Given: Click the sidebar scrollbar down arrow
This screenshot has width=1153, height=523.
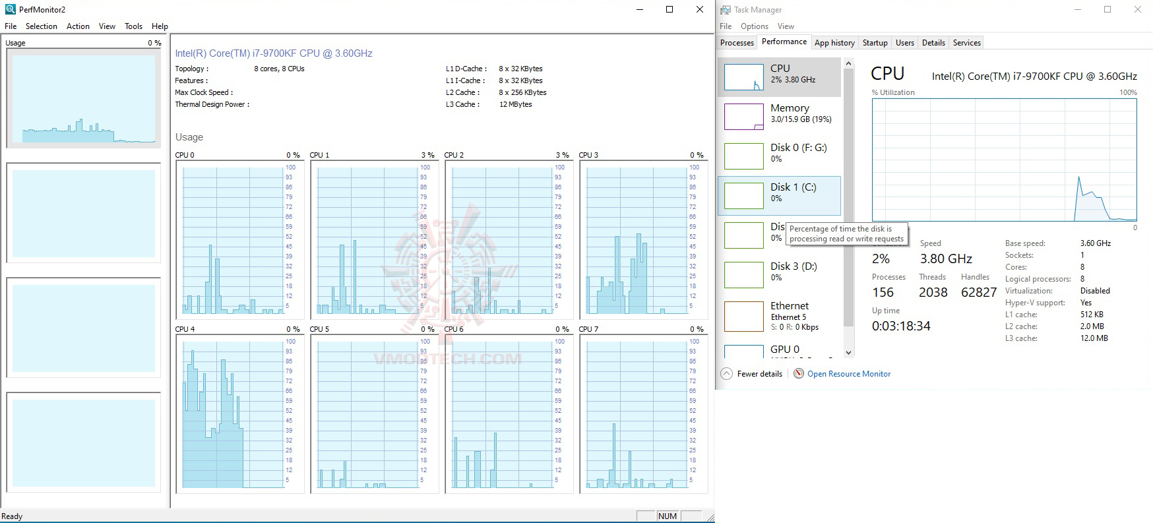Looking at the screenshot, I should point(849,352).
